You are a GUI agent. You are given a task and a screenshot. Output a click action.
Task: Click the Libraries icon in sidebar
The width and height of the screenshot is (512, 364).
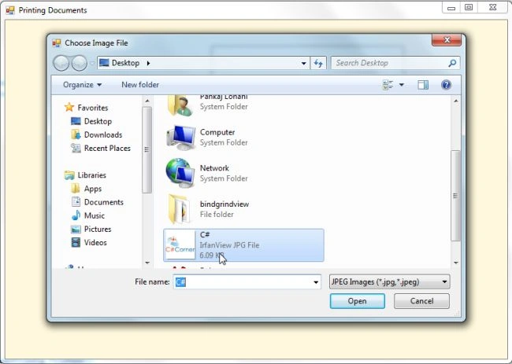pyautogui.click(x=69, y=175)
